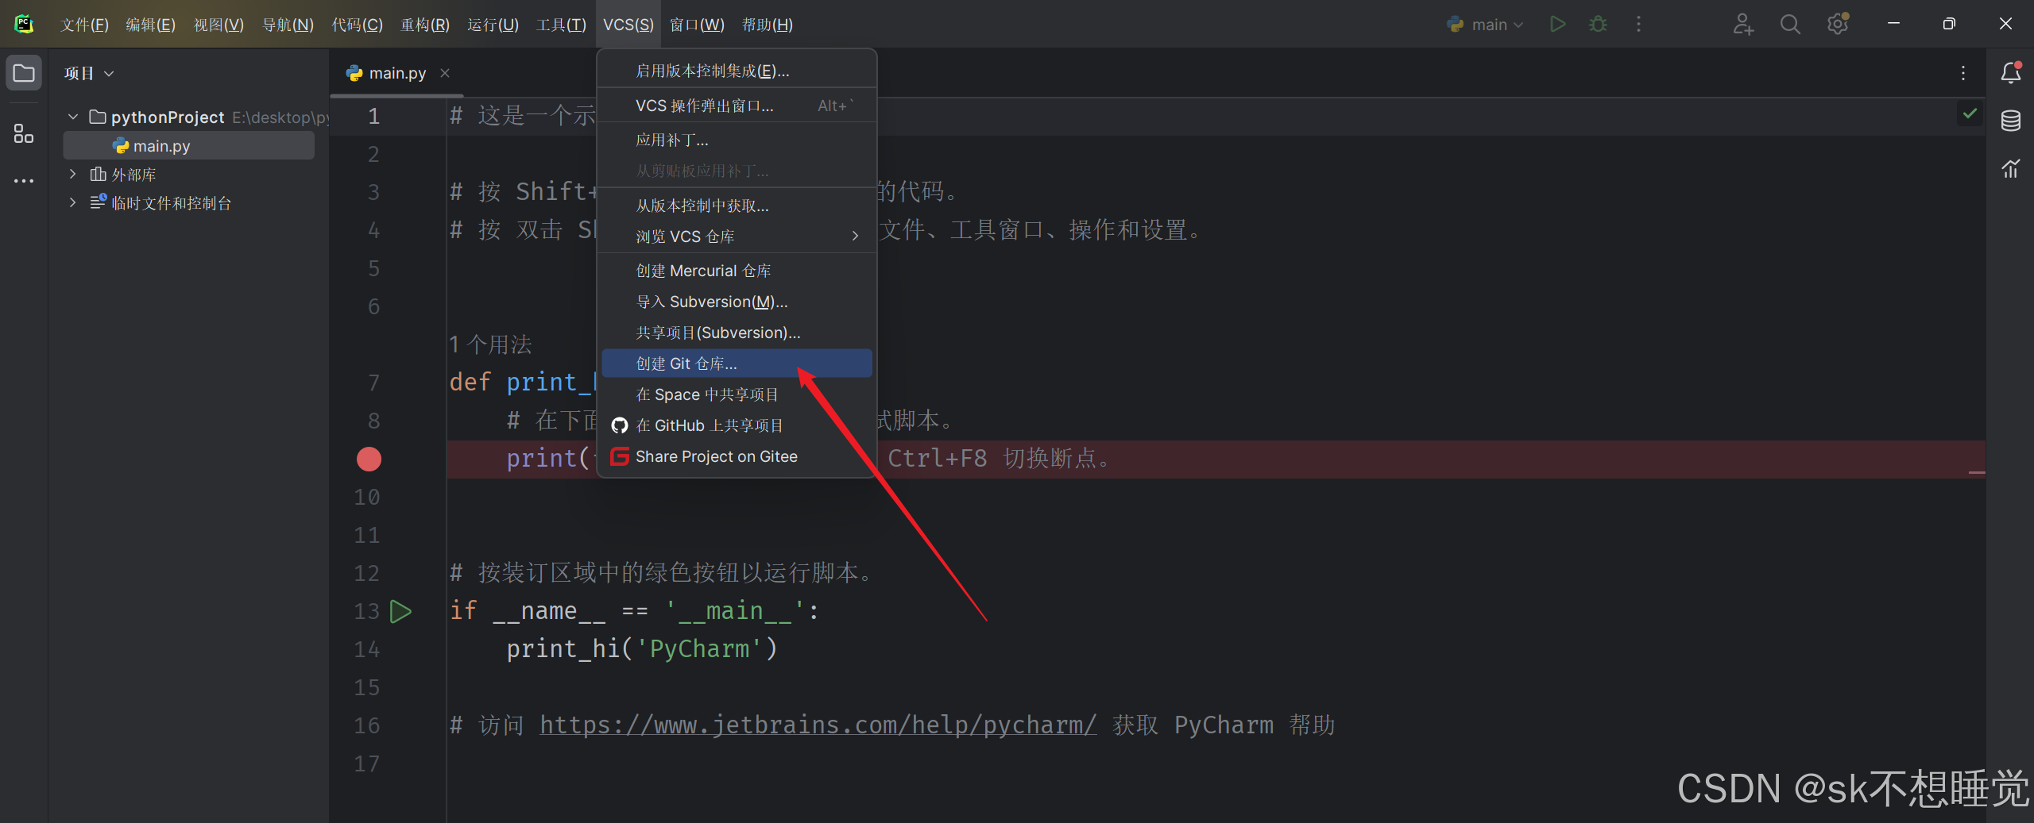Run the main configuration with play icon
Image resolution: width=2034 pixels, height=823 pixels.
[x=1557, y=25]
